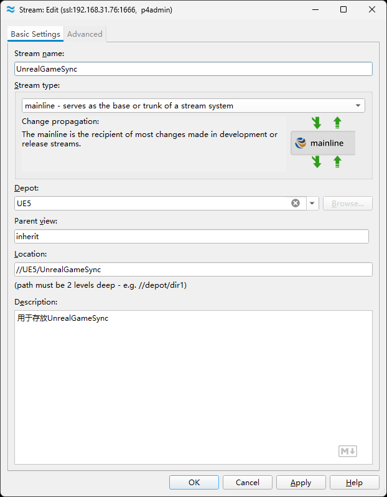387x497 pixels.
Task: Click the Browse... button next to Depot
Action: pos(348,204)
